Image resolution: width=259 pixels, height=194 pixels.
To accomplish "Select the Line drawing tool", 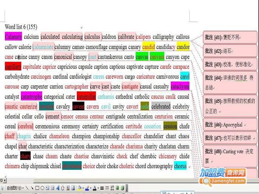I will (26, 188).
